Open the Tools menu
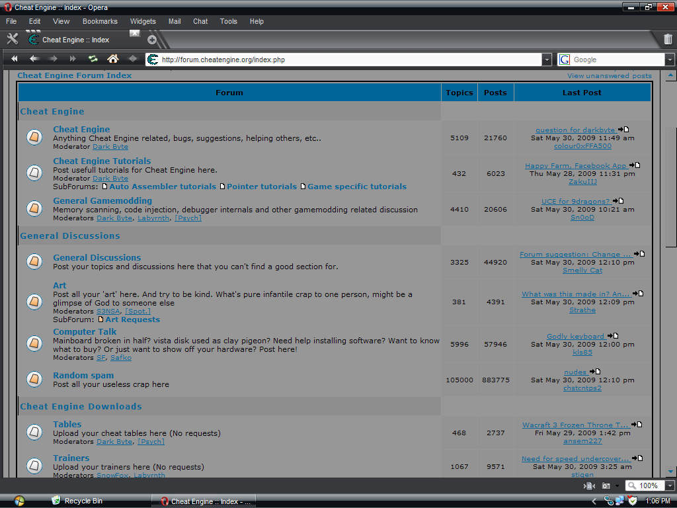The width and height of the screenshot is (677, 508). point(228,21)
